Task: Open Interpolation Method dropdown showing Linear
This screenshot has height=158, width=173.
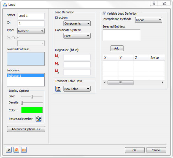Action: tap(148, 20)
